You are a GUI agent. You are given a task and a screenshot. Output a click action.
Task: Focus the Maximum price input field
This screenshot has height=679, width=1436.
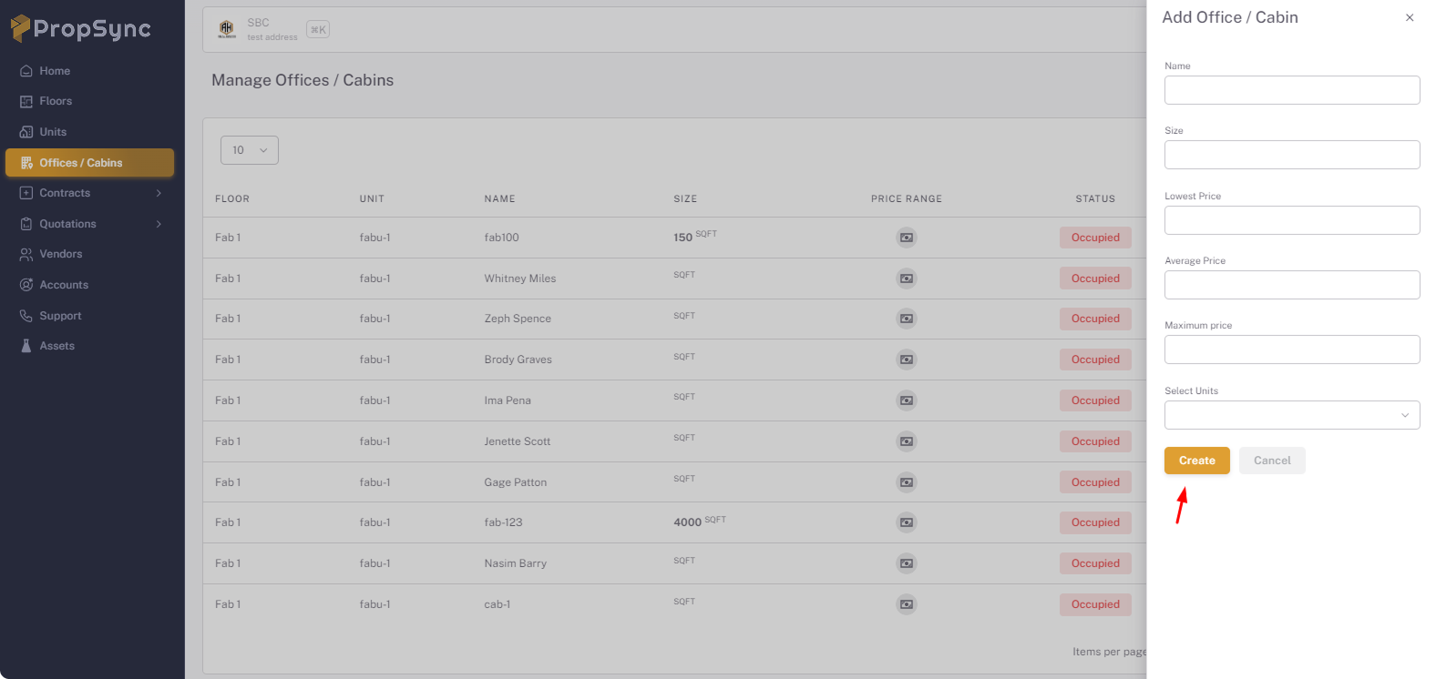click(1292, 350)
